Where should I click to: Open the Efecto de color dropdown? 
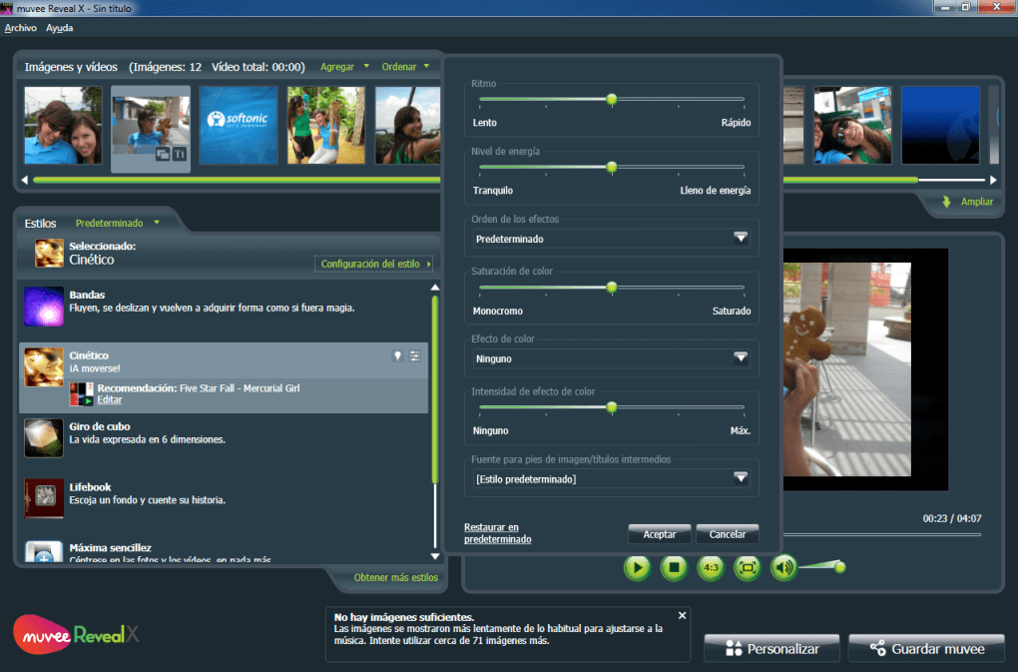click(611, 358)
